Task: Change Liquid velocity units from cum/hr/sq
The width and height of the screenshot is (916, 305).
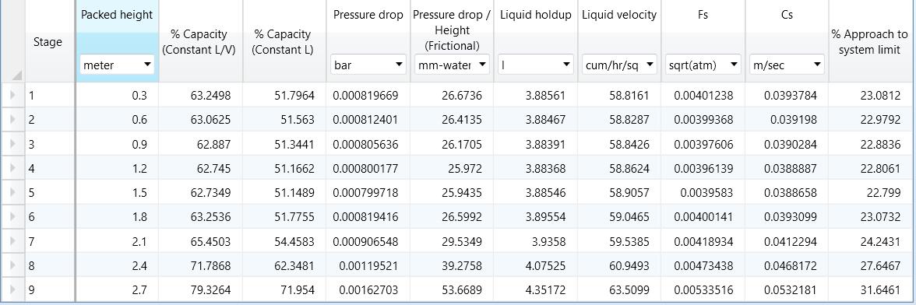Action: point(619,65)
